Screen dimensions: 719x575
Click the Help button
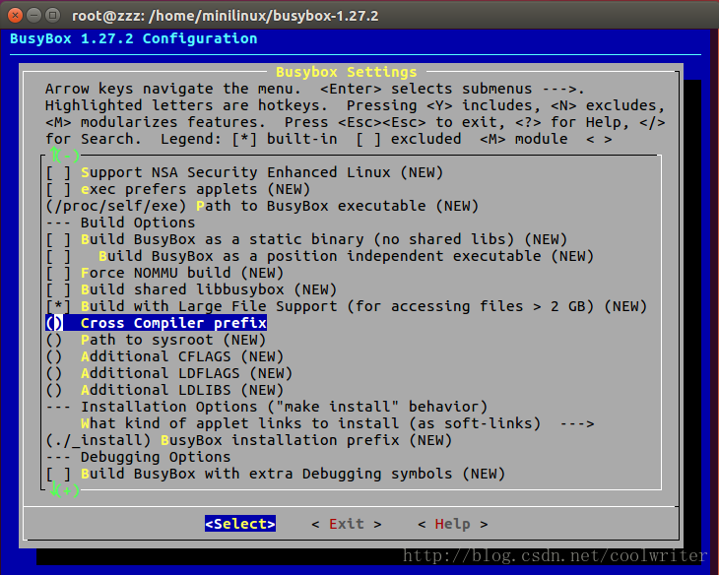pyautogui.click(x=453, y=524)
